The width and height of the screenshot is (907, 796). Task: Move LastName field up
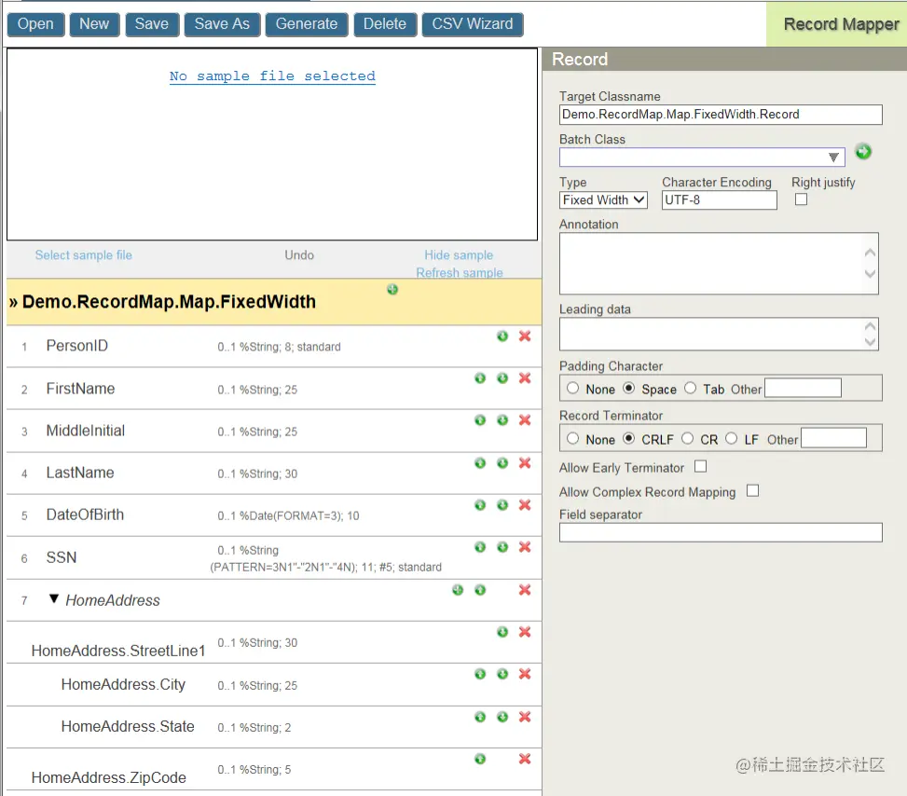point(480,463)
